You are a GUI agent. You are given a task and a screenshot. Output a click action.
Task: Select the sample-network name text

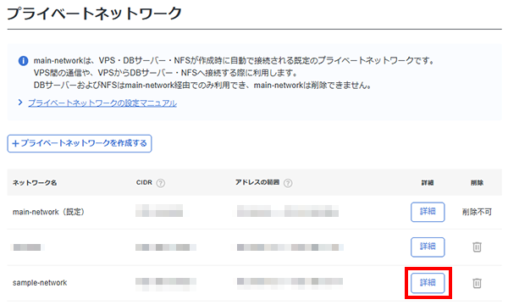coord(40,283)
